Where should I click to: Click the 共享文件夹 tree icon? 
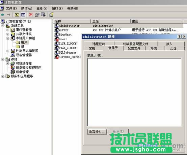12,34
